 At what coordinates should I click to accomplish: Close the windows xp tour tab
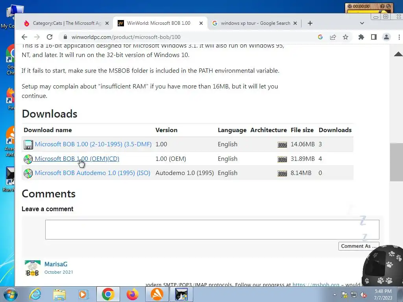(295, 23)
